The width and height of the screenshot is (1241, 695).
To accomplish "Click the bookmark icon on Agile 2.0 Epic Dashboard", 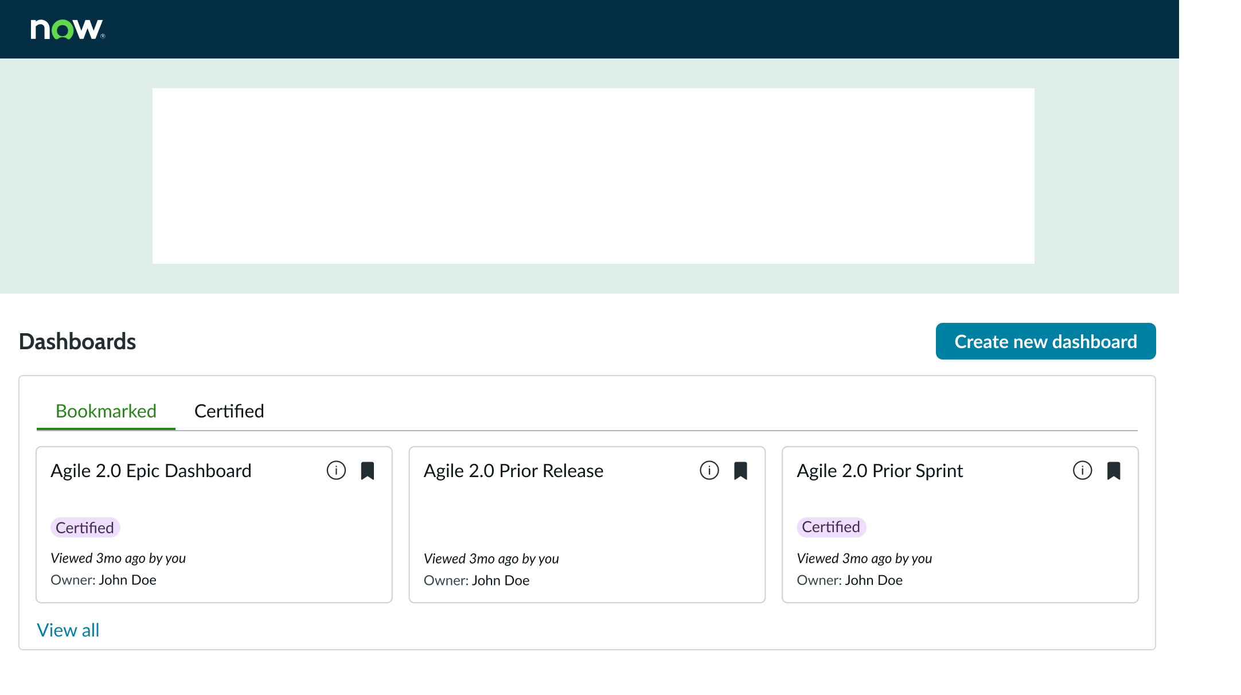I will point(368,470).
